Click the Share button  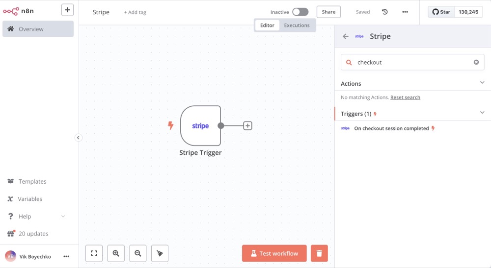tap(328, 12)
